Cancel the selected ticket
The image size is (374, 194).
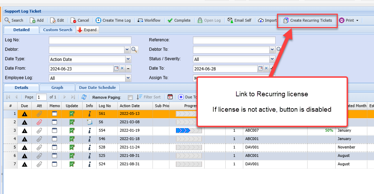click(x=80, y=20)
